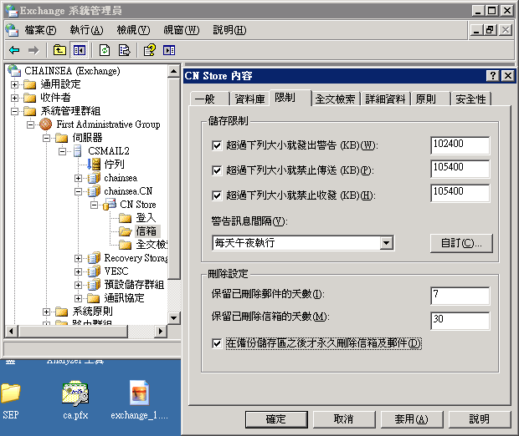
Task: Click the Export list toolbar icon
Action: click(124, 51)
